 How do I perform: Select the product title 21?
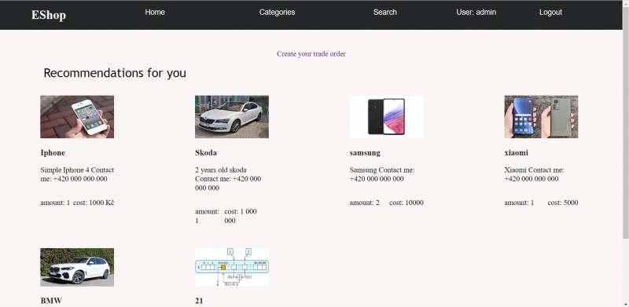coord(199,301)
